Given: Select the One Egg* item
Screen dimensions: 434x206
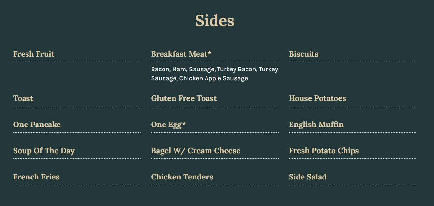Looking at the screenshot, I should (x=168, y=125).
